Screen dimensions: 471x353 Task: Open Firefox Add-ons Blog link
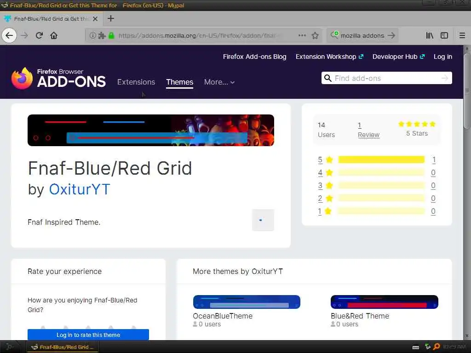[254, 57]
